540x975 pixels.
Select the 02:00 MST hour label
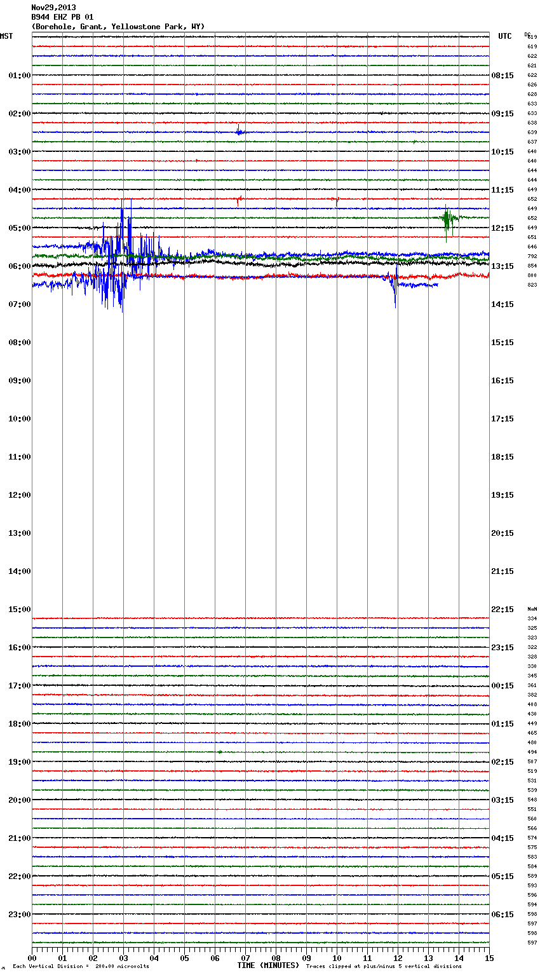[19, 114]
